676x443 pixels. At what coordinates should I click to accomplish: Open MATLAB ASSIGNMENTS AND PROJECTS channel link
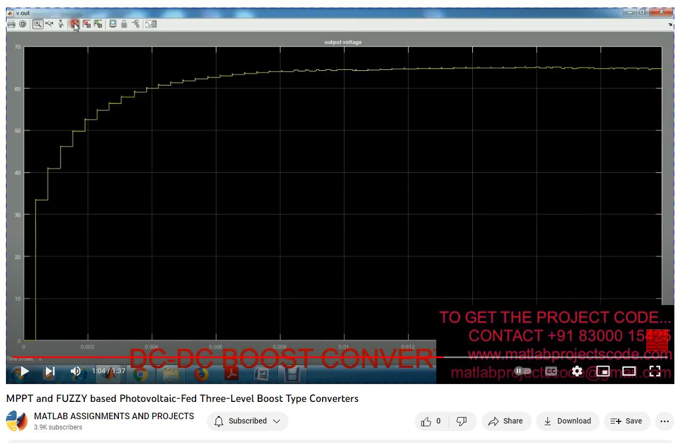114,416
